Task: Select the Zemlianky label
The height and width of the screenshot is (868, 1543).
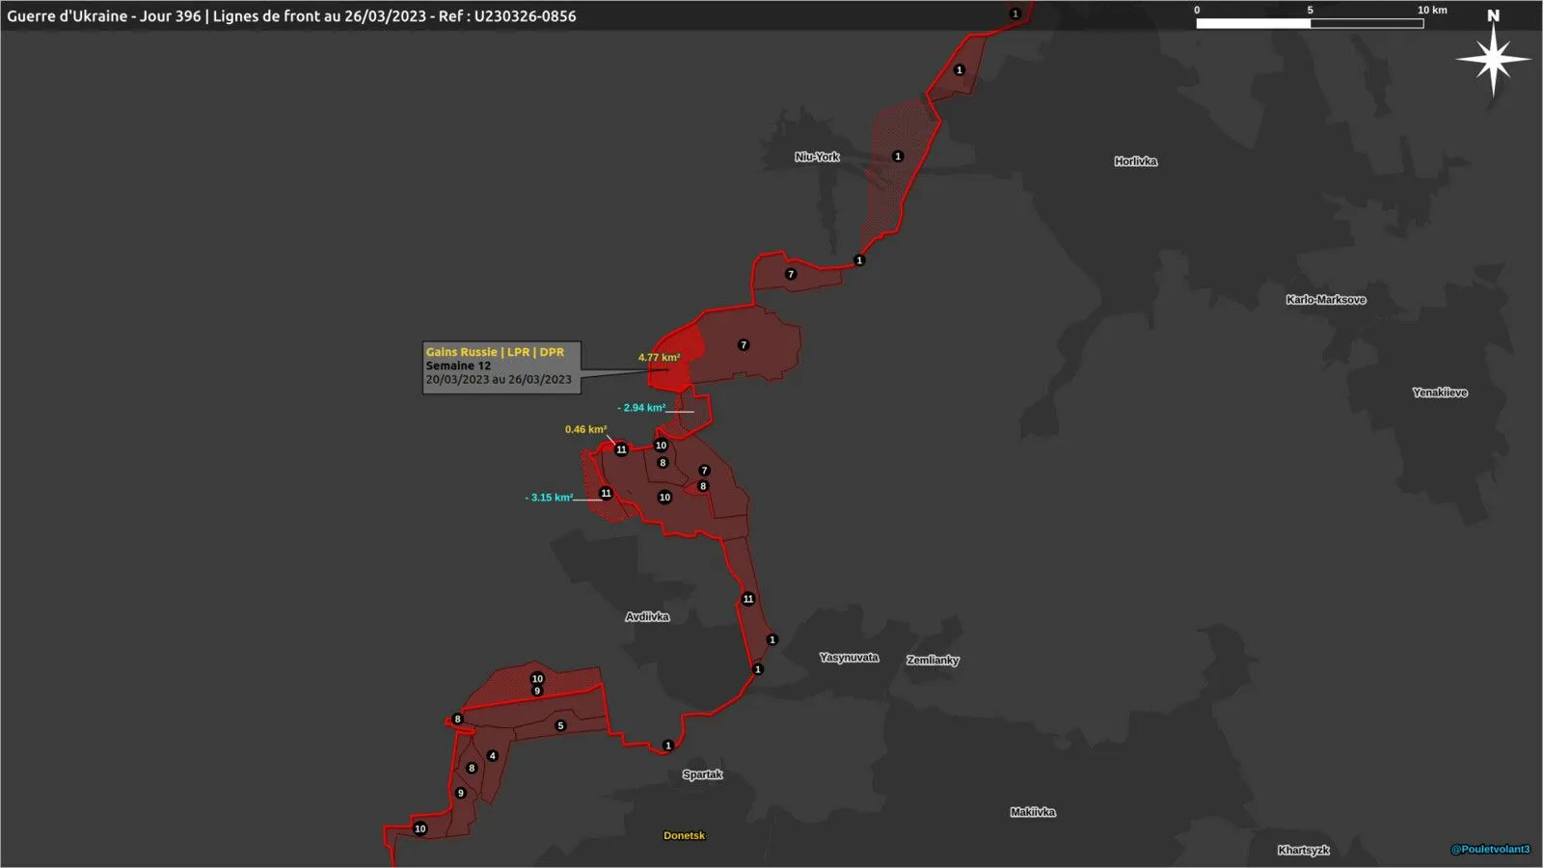Action: coord(933,660)
